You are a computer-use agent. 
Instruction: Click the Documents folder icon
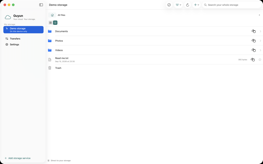coord(50,31)
